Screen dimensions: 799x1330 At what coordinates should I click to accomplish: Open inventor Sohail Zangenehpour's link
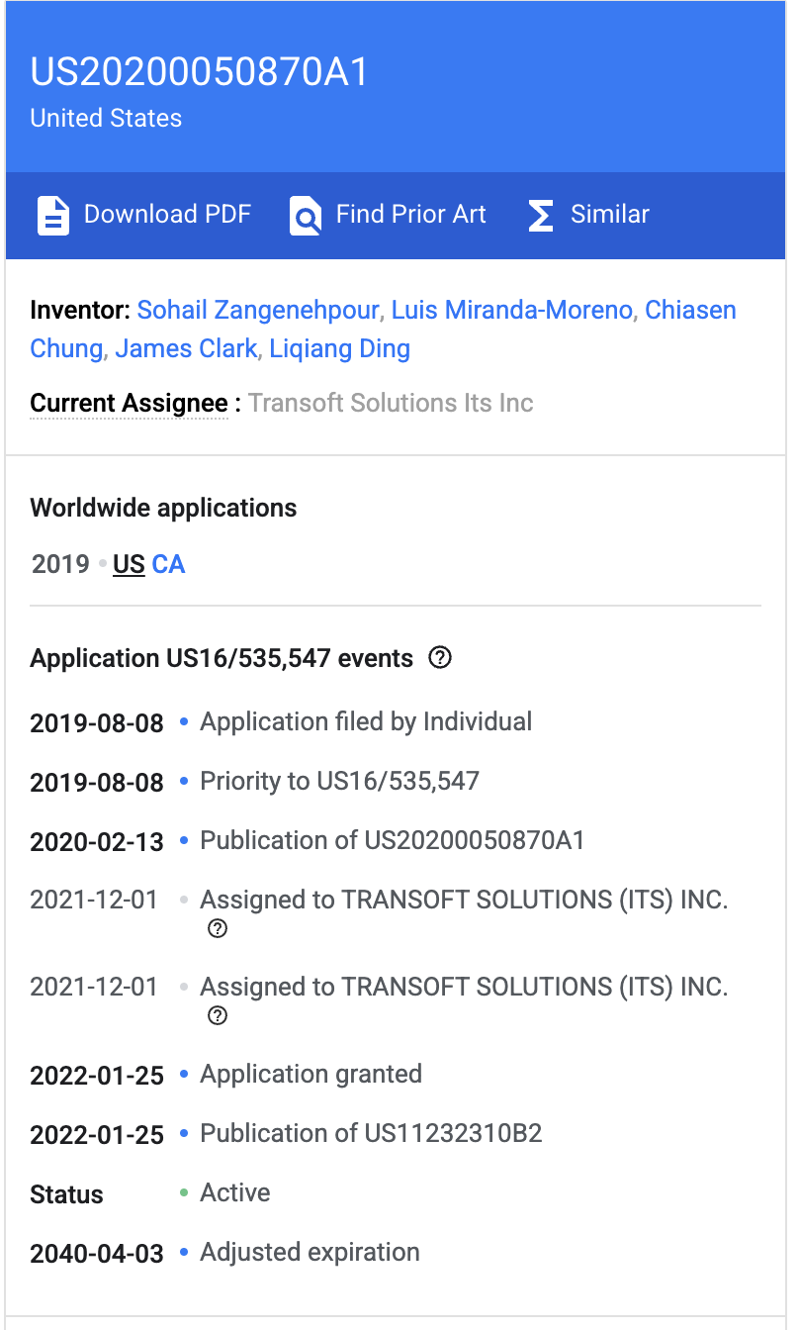click(x=257, y=310)
